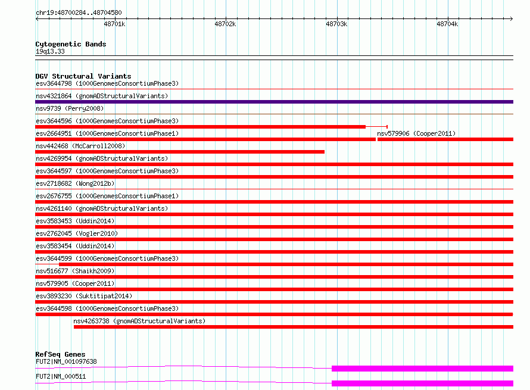530x390 pixels.
Task: Open variant esv3644597 label
Action: click(x=107, y=171)
